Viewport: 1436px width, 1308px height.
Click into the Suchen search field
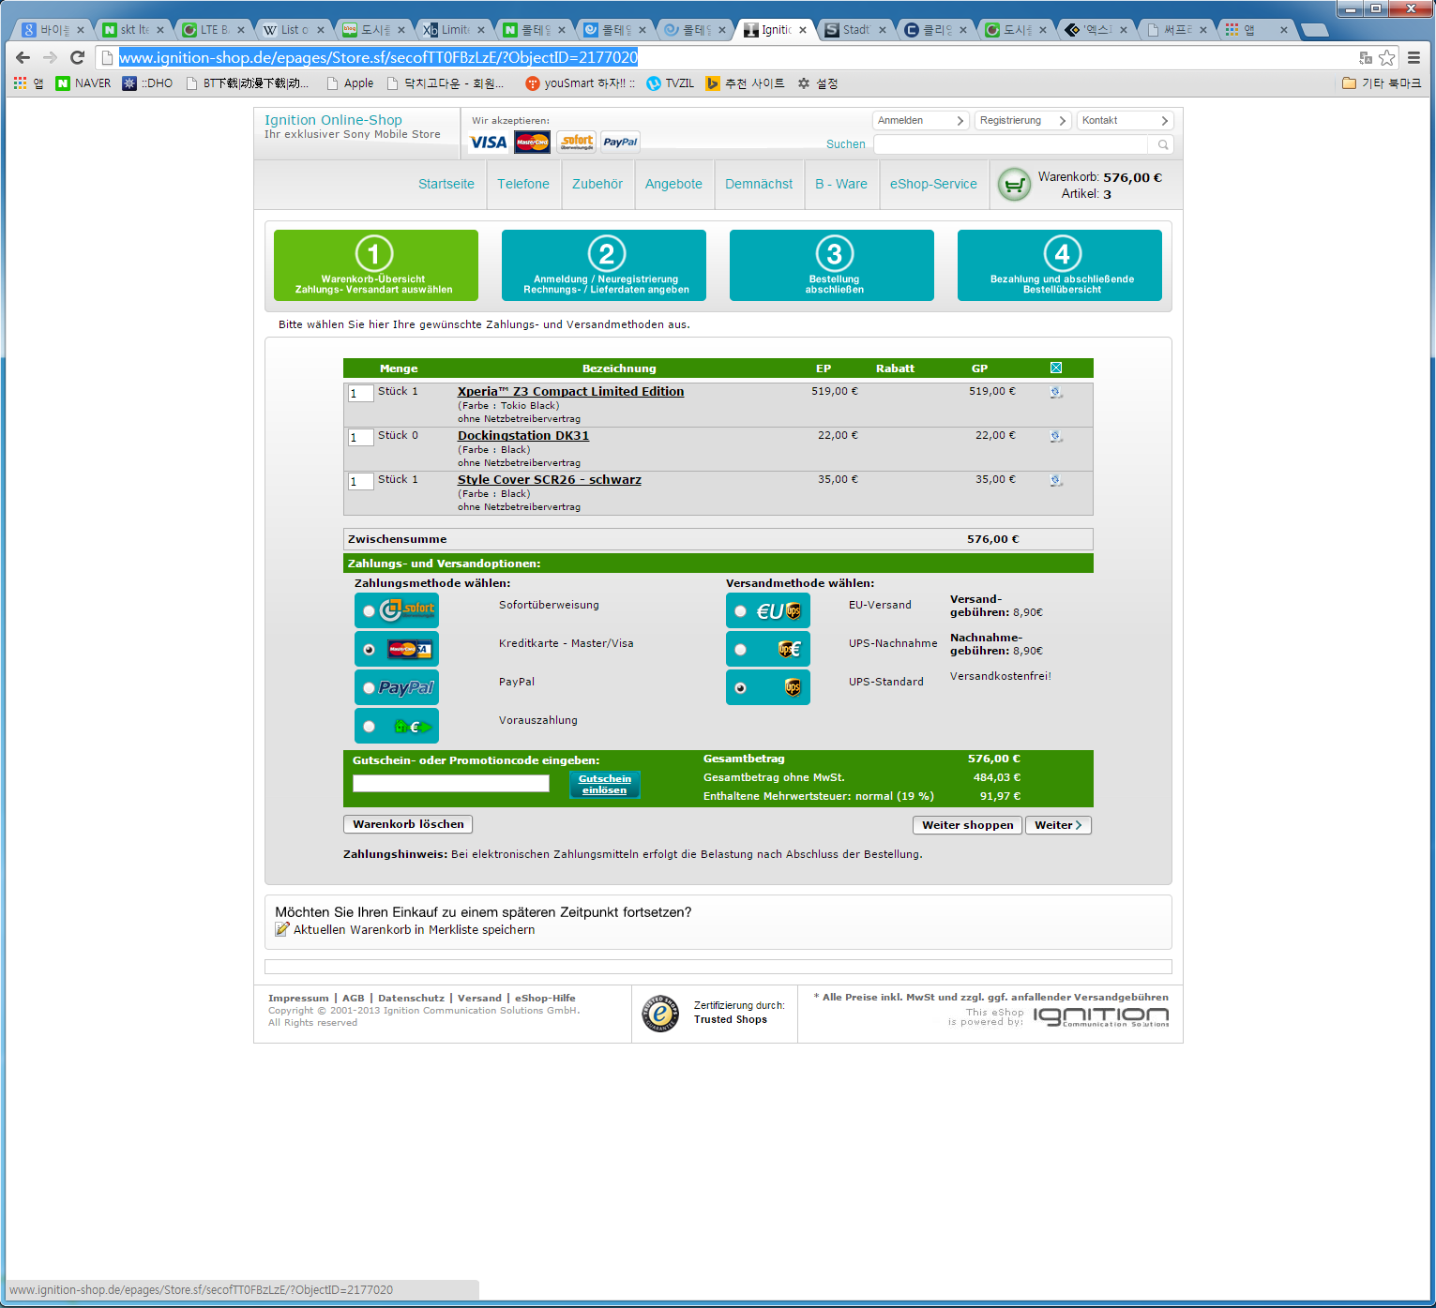click(1010, 144)
